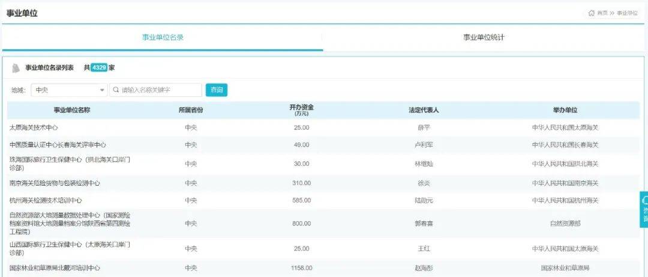Focus the name keyword search field
The height and width of the screenshot is (277, 648).
point(156,90)
